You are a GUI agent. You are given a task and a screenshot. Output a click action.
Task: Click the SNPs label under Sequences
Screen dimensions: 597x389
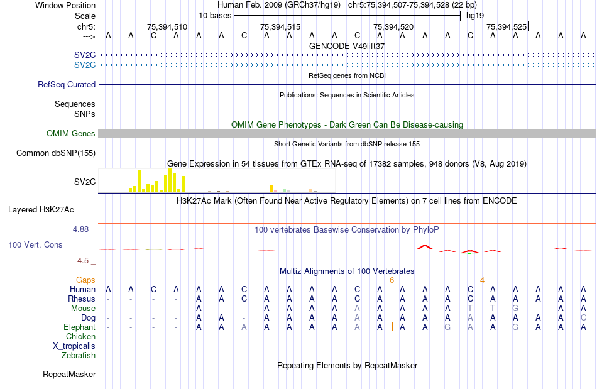pos(85,114)
